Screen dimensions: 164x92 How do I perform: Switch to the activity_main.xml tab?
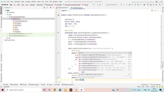click(x=63, y=8)
